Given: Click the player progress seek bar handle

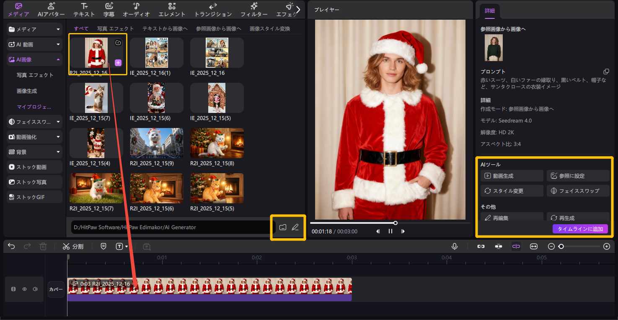Looking at the screenshot, I should (395, 223).
